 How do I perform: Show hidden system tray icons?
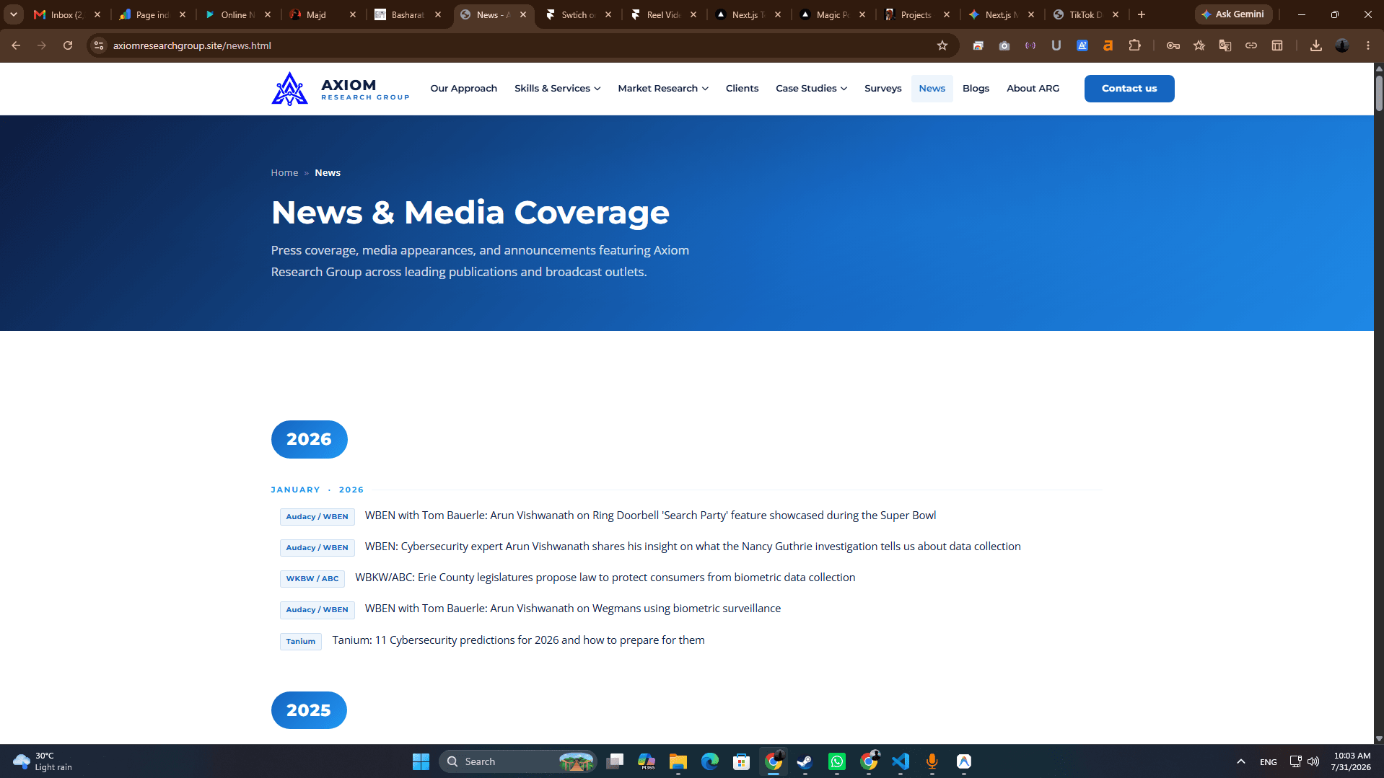click(1241, 761)
